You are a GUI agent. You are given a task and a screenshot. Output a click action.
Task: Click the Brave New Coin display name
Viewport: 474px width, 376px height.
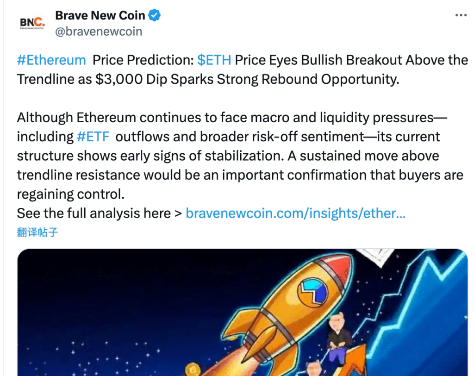100,14
